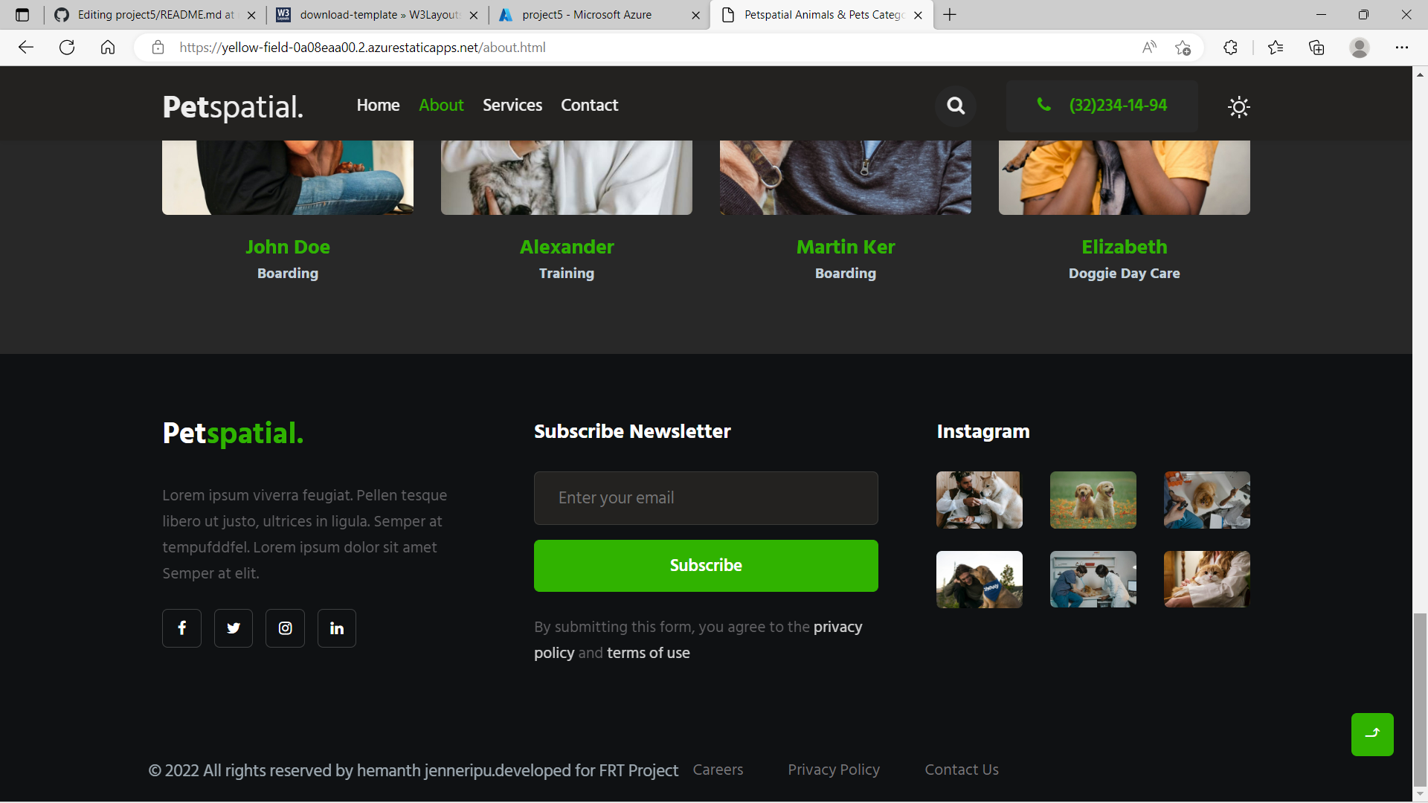This screenshot has width=1428, height=803.
Task: Click the phone number (32)234-14-94 button
Action: (1101, 106)
